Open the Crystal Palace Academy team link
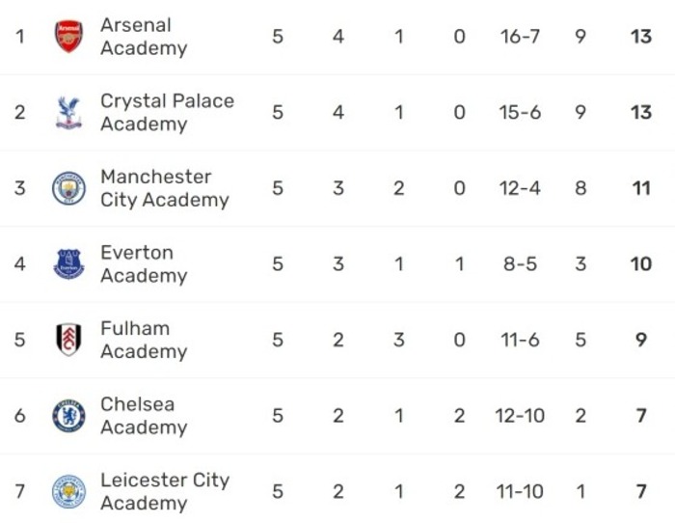Screen dimensions: 675x523 click(167, 113)
